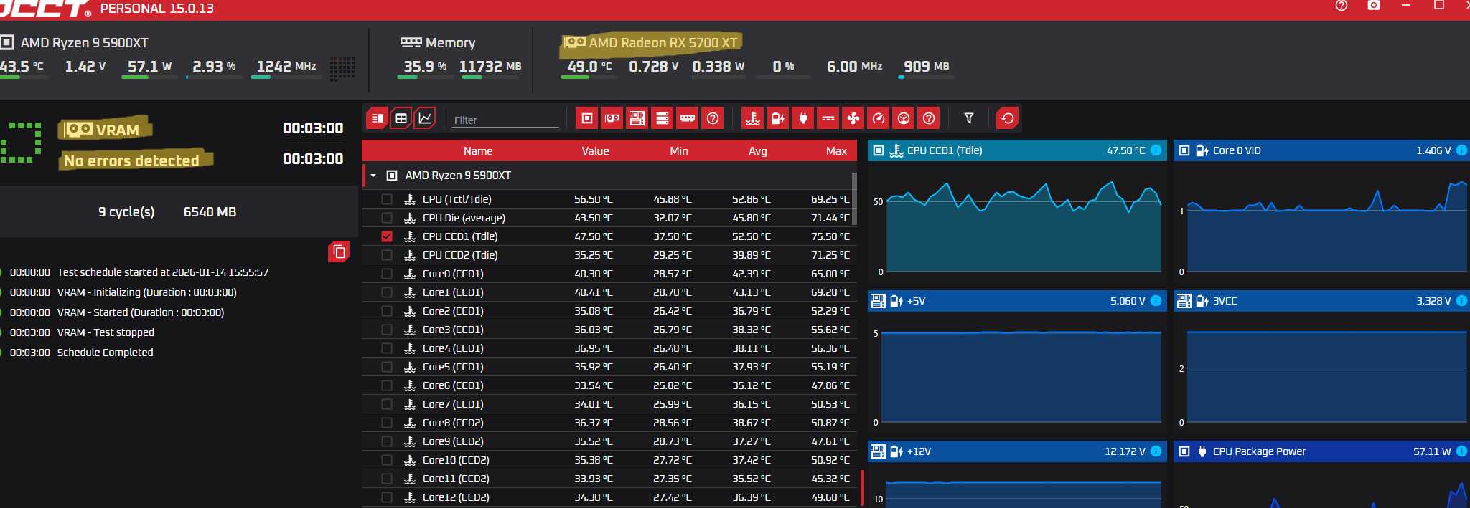Viewport: 1470px width, 508px height.
Task: Uncheck CPU CCD1 (Tdie) graph checkbox
Action: click(387, 236)
